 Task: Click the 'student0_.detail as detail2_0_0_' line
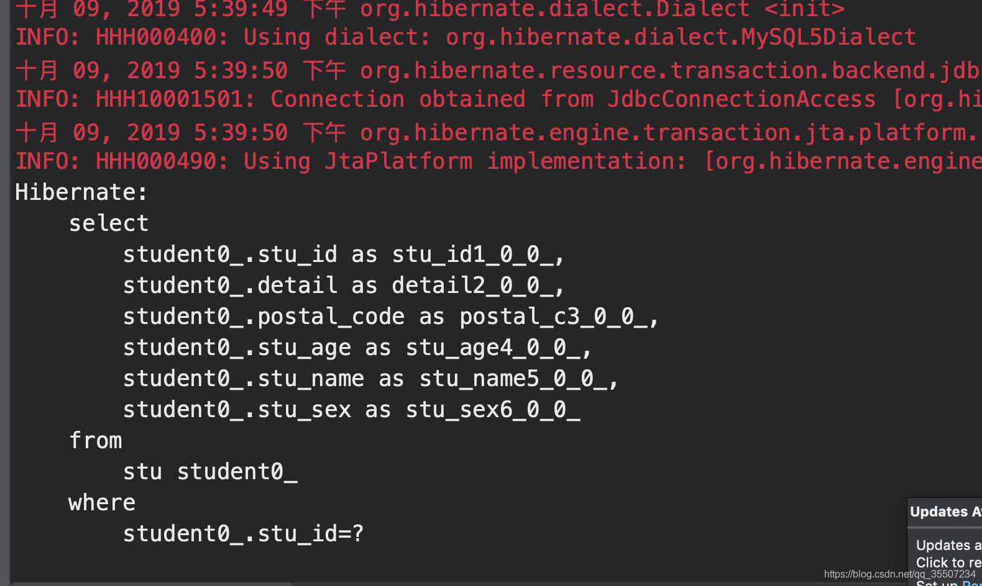click(x=344, y=286)
